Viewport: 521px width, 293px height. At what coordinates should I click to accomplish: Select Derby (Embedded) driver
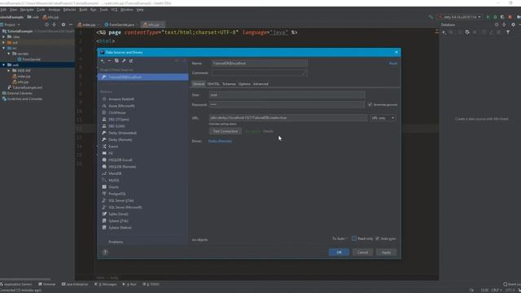click(122, 133)
